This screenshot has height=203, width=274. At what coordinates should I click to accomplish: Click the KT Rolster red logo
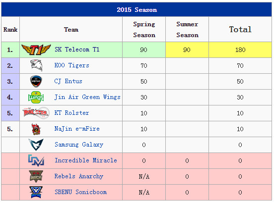[36, 113]
